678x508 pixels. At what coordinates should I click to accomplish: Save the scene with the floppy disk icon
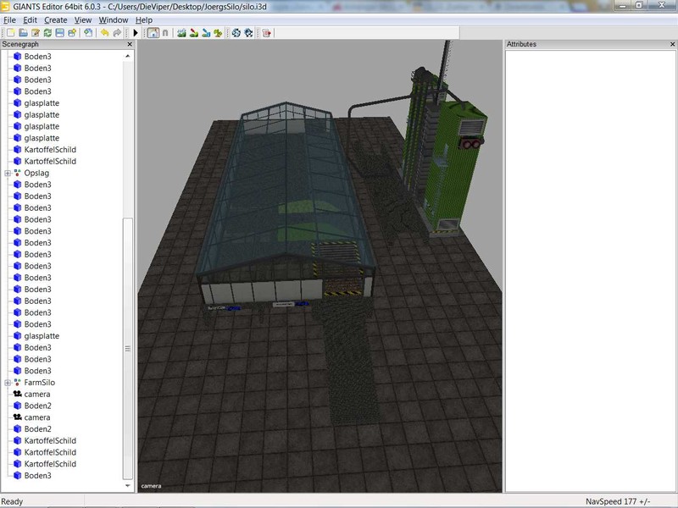(x=60, y=33)
